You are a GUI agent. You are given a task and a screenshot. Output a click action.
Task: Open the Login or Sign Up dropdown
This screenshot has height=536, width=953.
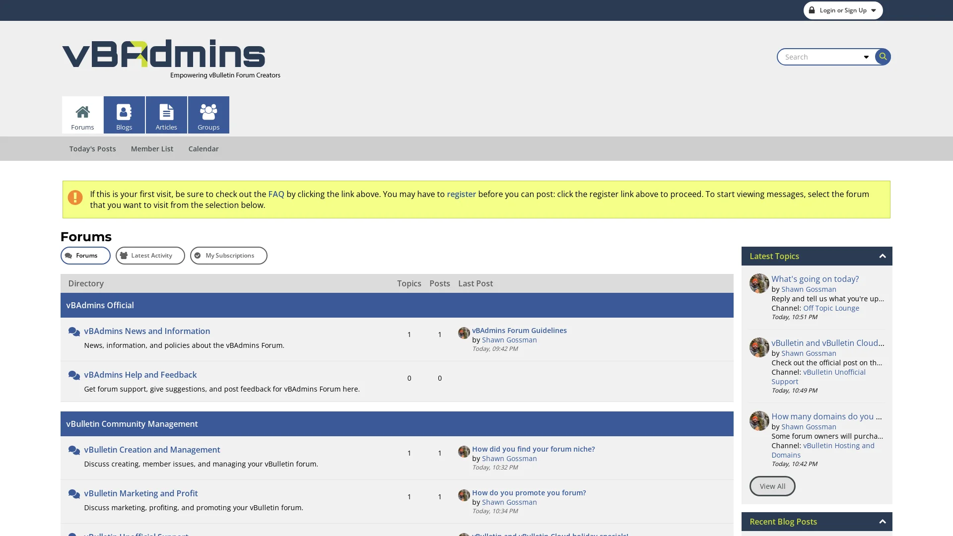pyautogui.click(x=843, y=10)
